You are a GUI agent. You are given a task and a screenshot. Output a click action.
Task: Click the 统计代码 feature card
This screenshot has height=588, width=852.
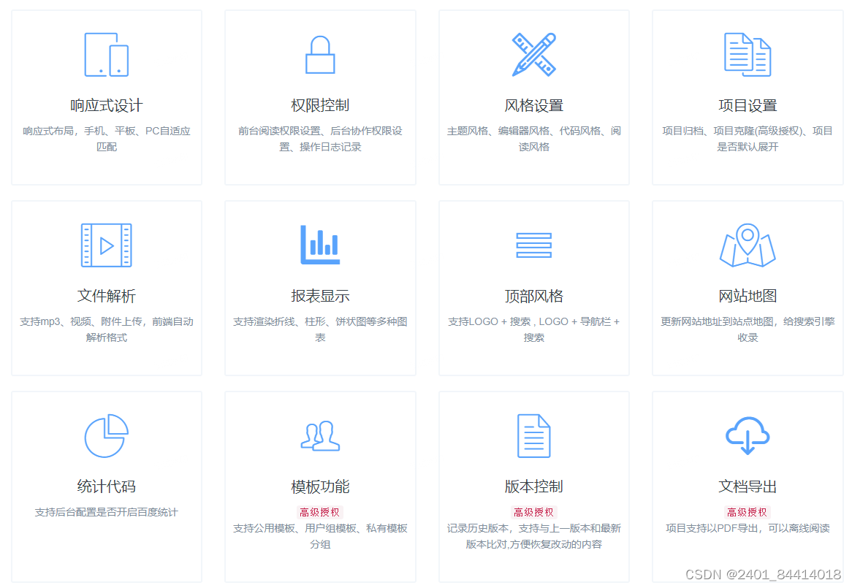point(106,485)
